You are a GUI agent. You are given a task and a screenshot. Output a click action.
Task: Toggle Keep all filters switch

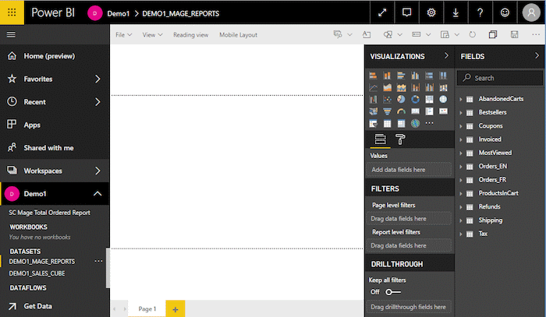point(393,292)
